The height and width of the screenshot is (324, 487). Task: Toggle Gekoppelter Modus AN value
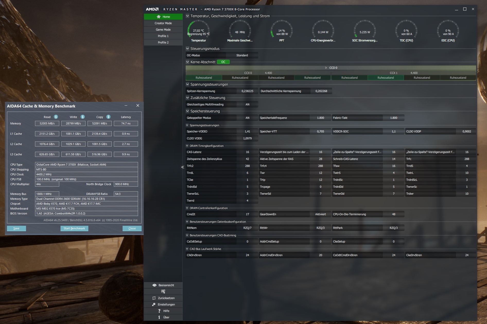point(247,118)
